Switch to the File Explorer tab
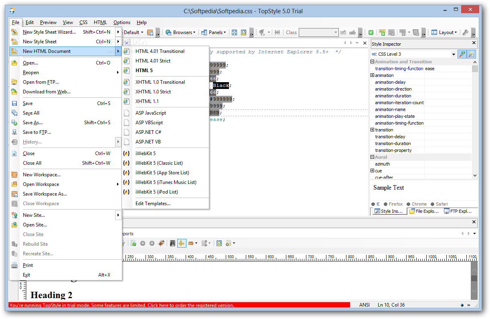 (x=424, y=211)
